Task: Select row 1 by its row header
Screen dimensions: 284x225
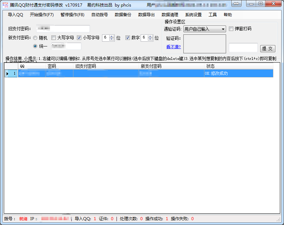Action: click(x=11, y=73)
